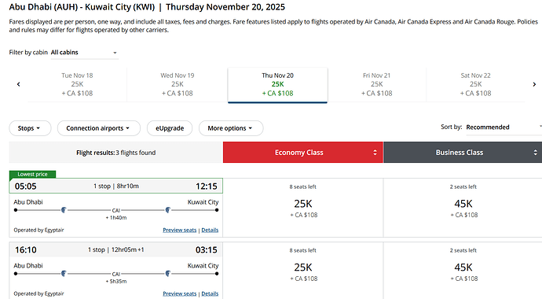Preview seats for the 05:05 flight

click(x=179, y=230)
